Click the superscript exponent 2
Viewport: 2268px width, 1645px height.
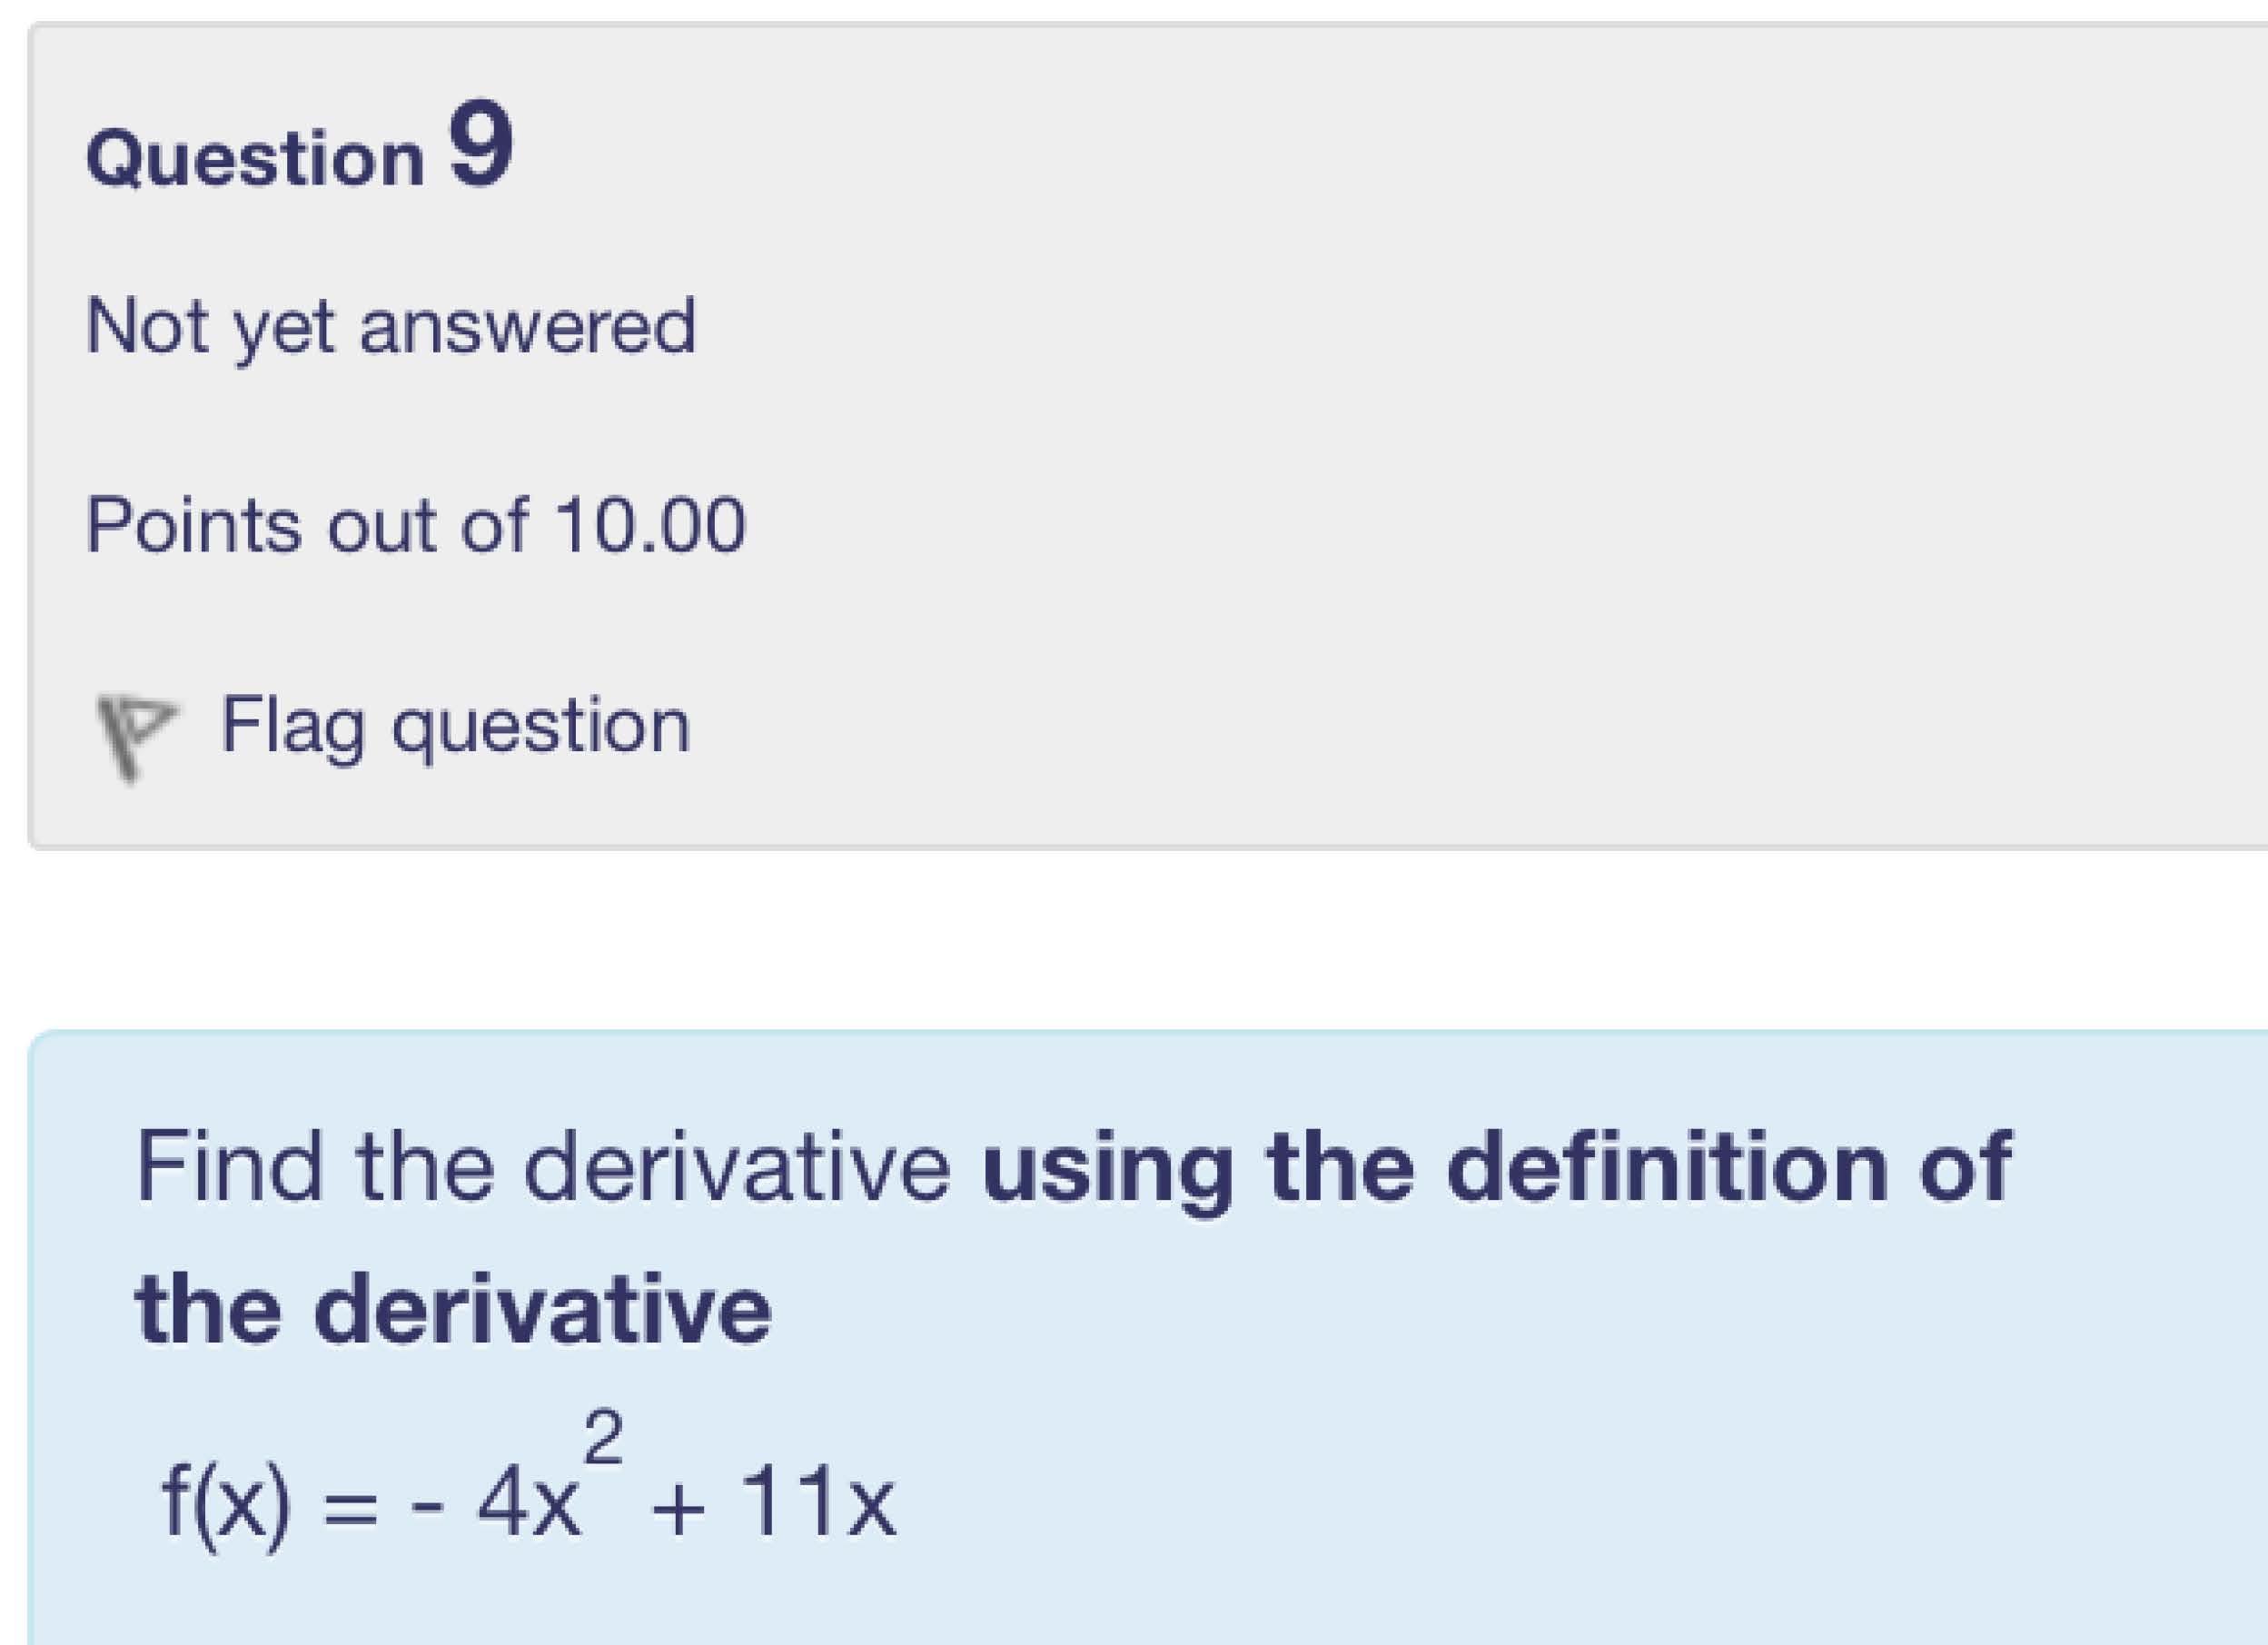coord(604,1437)
